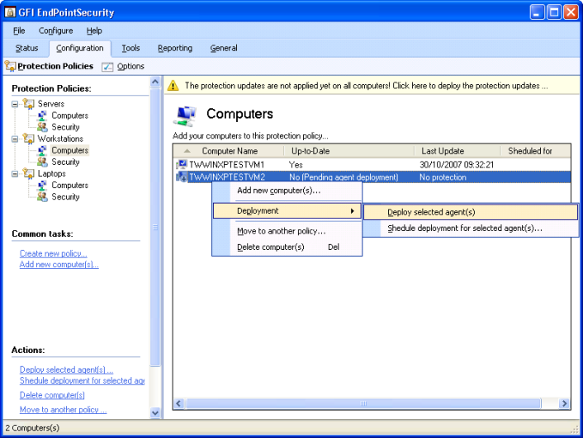The width and height of the screenshot is (583, 438).
Task: Click the left panel scroll up arrow
Action: pyautogui.click(x=155, y=82)
